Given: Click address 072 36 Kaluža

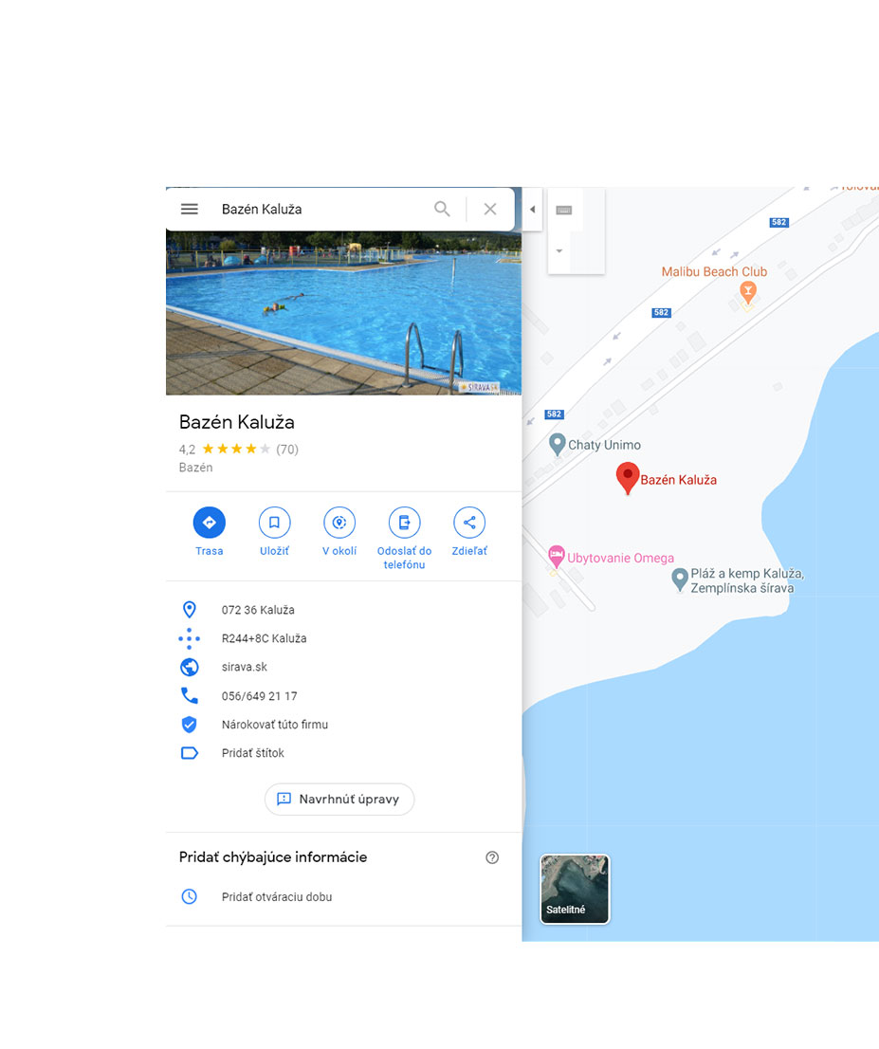Looking at the screenshot, I should pos(258,610).
